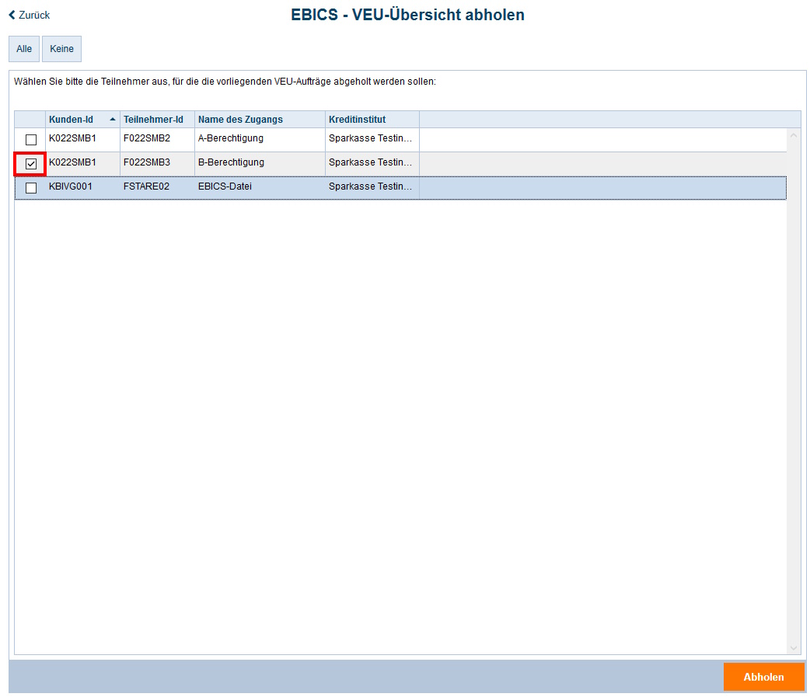Select the FSTARE02 participant ID cell
The image size is (810, 697).
pos(146,187)
